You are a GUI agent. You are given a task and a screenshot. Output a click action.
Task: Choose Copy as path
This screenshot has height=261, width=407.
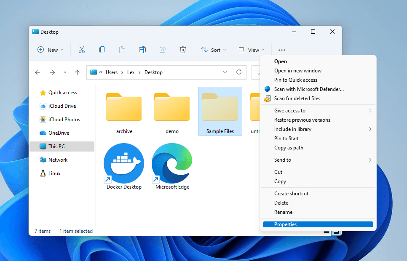318,148
